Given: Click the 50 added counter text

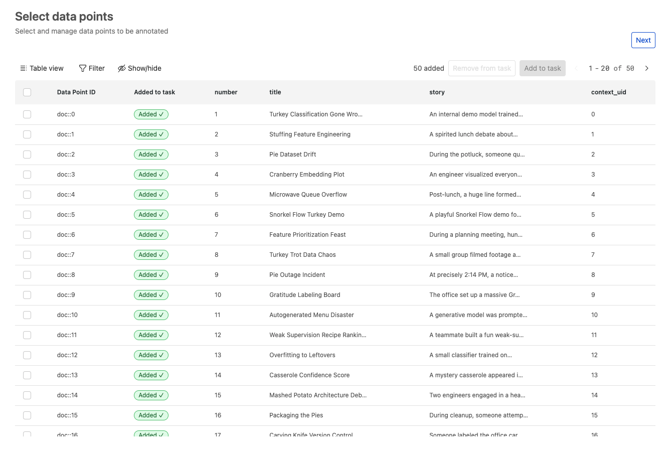Looking at the screenshot, I should (428, 68).
